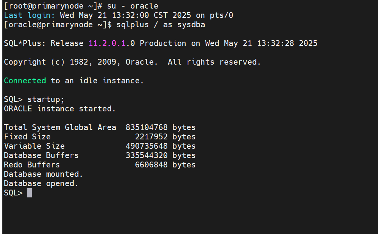Click the cursor block at final SQL> prompt

[30, 193]
